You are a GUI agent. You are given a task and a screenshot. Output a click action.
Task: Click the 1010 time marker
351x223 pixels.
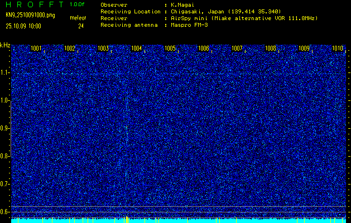[x=338, y=49]
